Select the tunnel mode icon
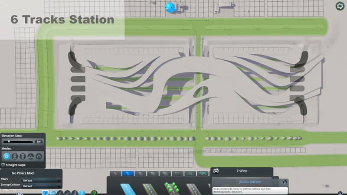Viewport: 347px width, 195px height. point(39,156)
